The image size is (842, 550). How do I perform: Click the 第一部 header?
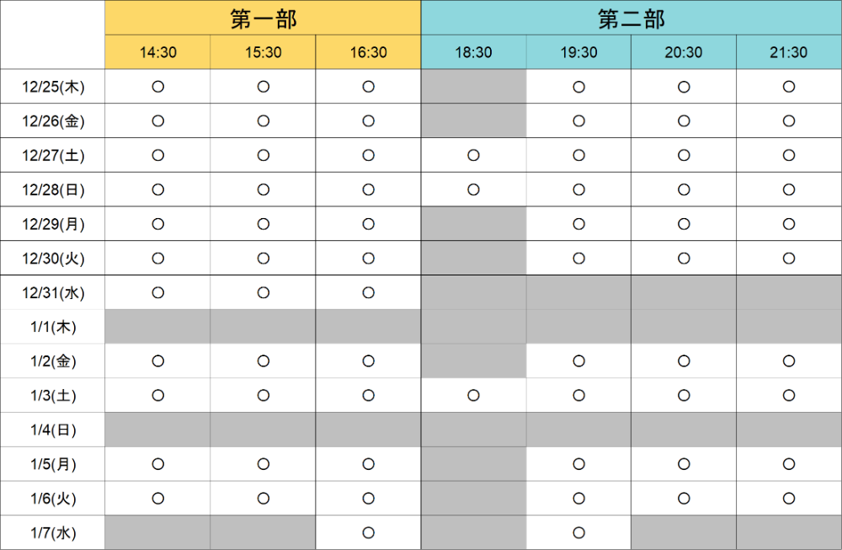click(x=263, y=19)
